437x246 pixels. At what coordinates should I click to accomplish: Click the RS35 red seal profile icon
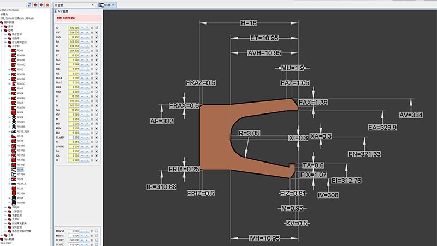(x=13, y=188)
